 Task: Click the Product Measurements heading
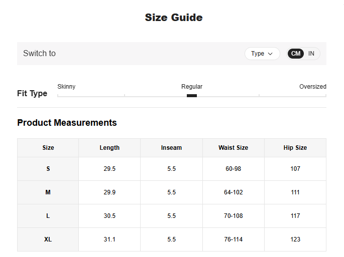click(x=67, y=123)
